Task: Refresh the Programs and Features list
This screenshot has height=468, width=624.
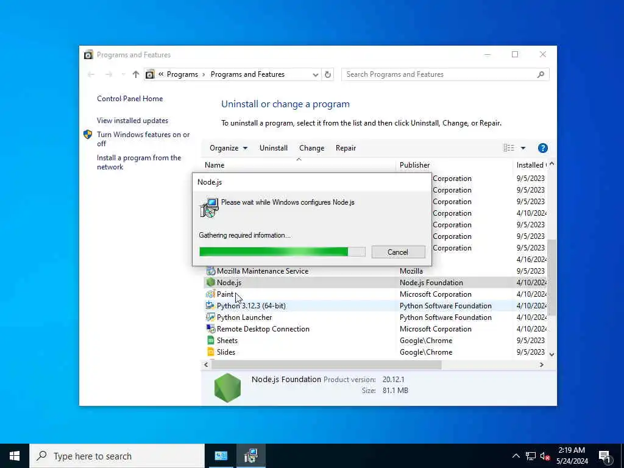Action: [x=327, y=74]
